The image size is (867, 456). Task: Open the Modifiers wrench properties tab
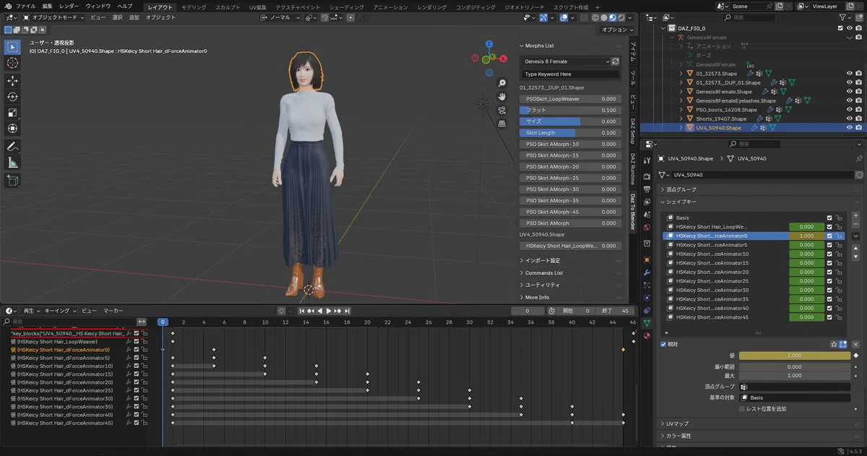646,272
